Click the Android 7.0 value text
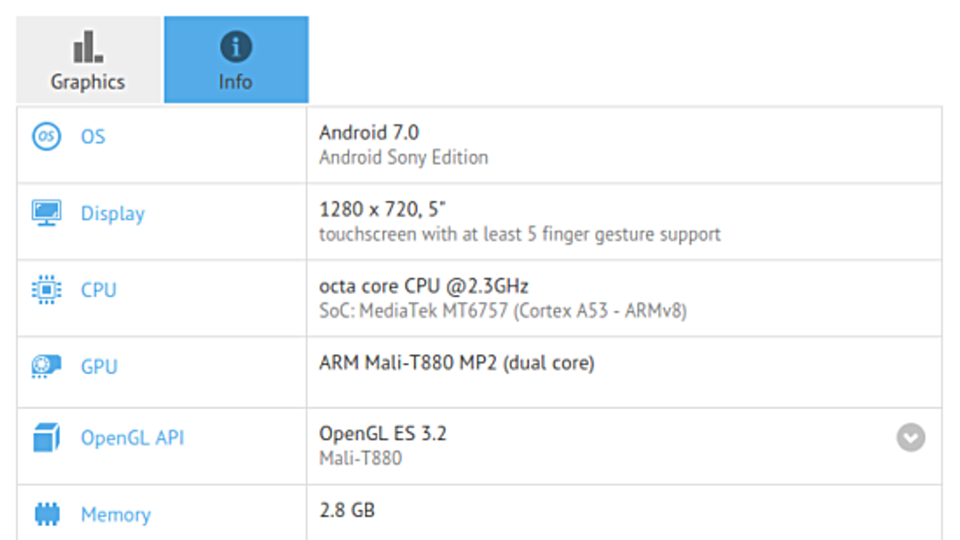The height and width of the screenshot is (540, 960). (x=369, y=133)
